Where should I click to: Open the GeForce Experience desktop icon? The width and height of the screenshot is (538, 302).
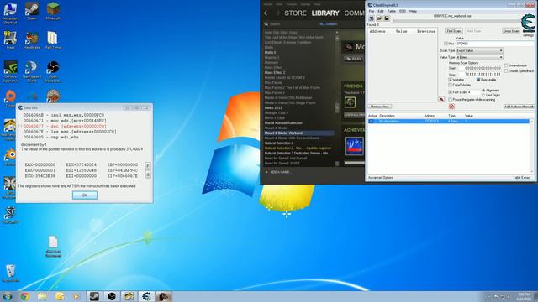click(x=10, y=71)
